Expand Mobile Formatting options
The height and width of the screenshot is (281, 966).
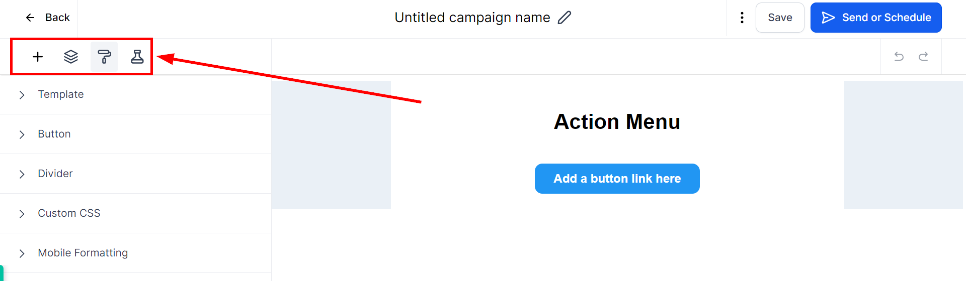(83, 253)
